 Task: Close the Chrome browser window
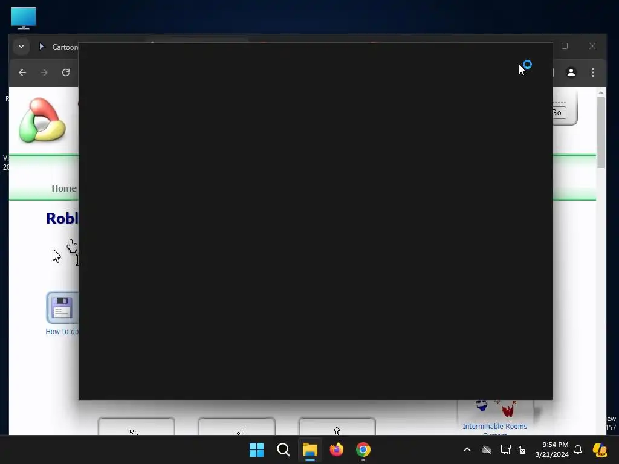click(592, 46)
